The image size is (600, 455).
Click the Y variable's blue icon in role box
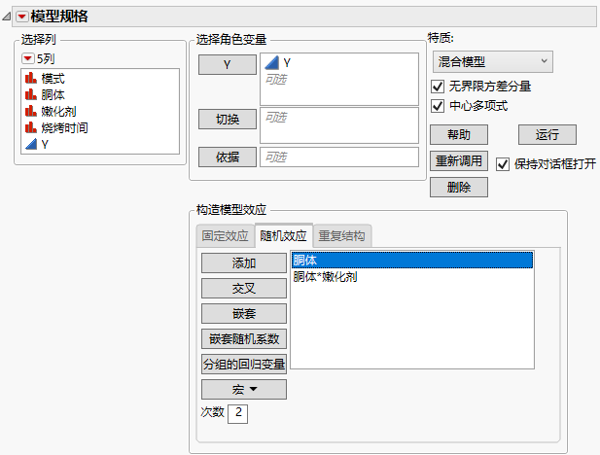(x=271, y=62)
